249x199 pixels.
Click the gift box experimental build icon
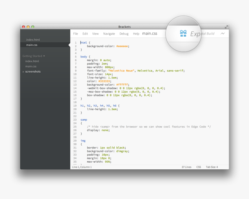tap(183, 33)
